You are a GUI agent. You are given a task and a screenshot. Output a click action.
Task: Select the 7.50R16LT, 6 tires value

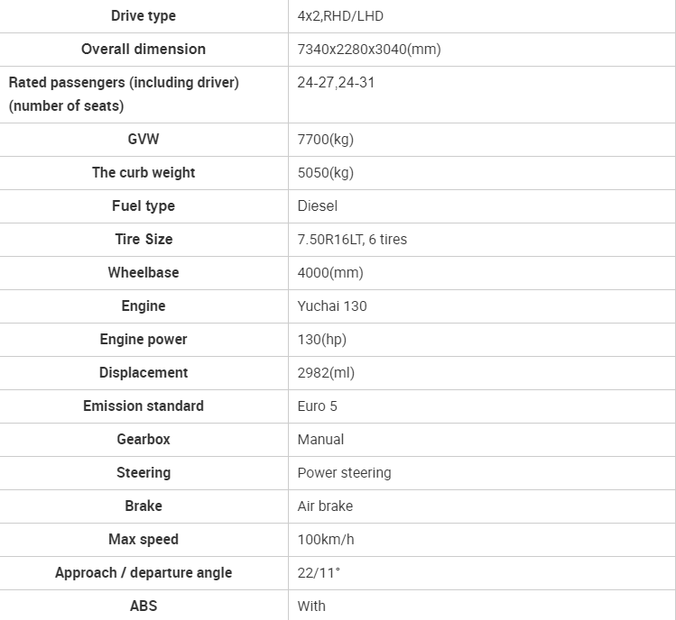(352, 239)
